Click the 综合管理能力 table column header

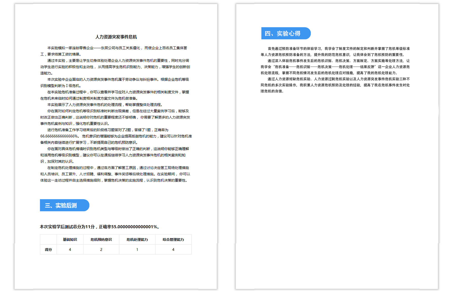(x=173, y=240)
